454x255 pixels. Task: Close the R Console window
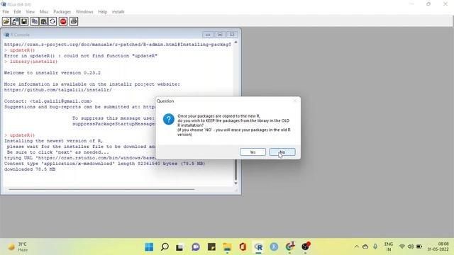[232, 35]
